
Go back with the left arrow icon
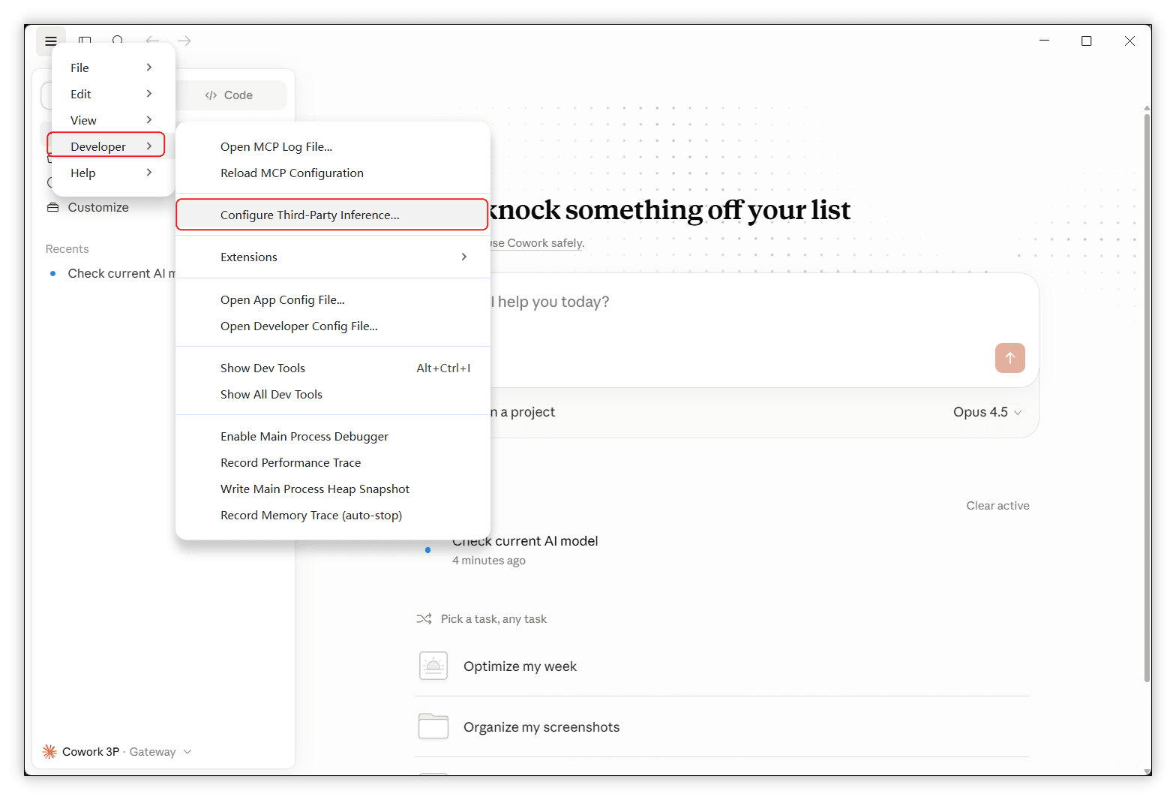152,41
